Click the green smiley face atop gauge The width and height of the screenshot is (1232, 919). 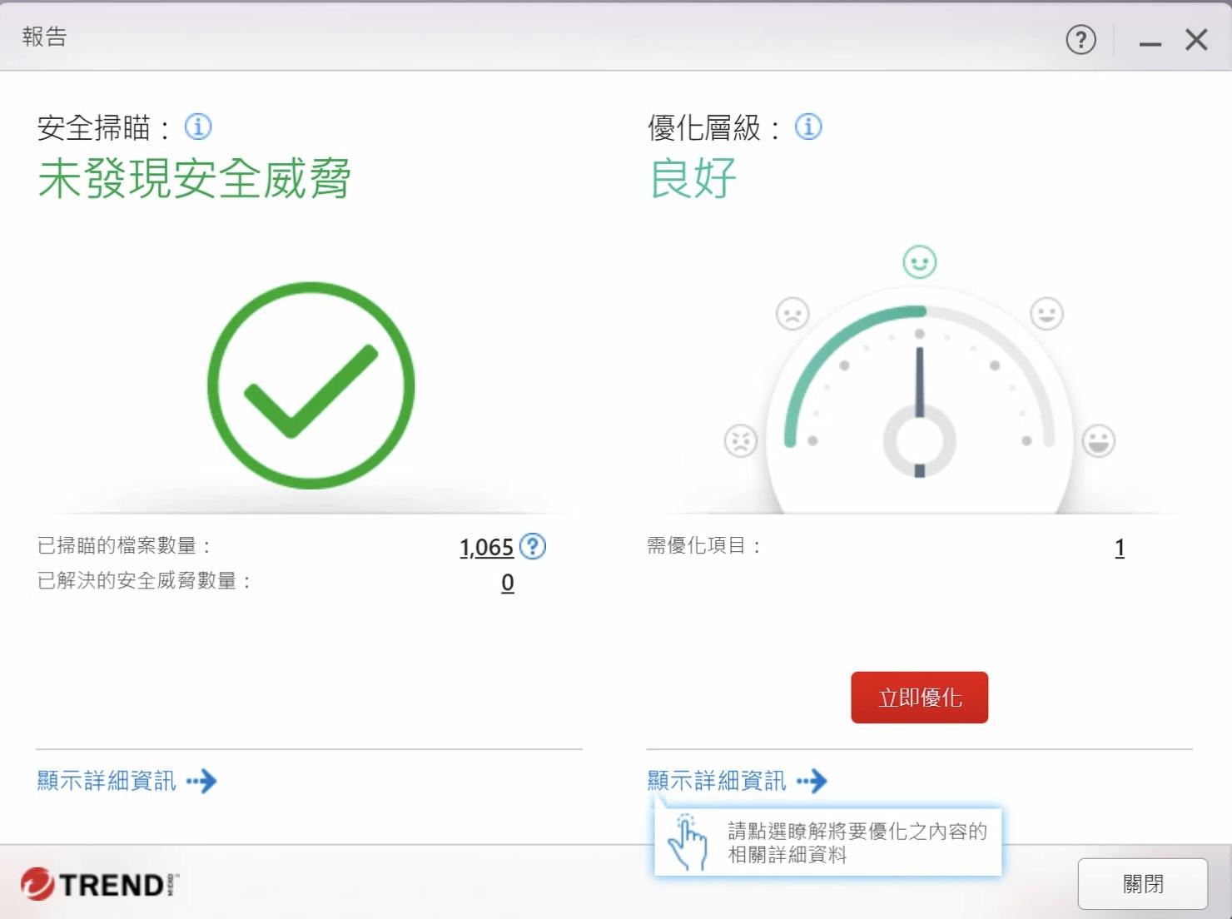point(919,262)
